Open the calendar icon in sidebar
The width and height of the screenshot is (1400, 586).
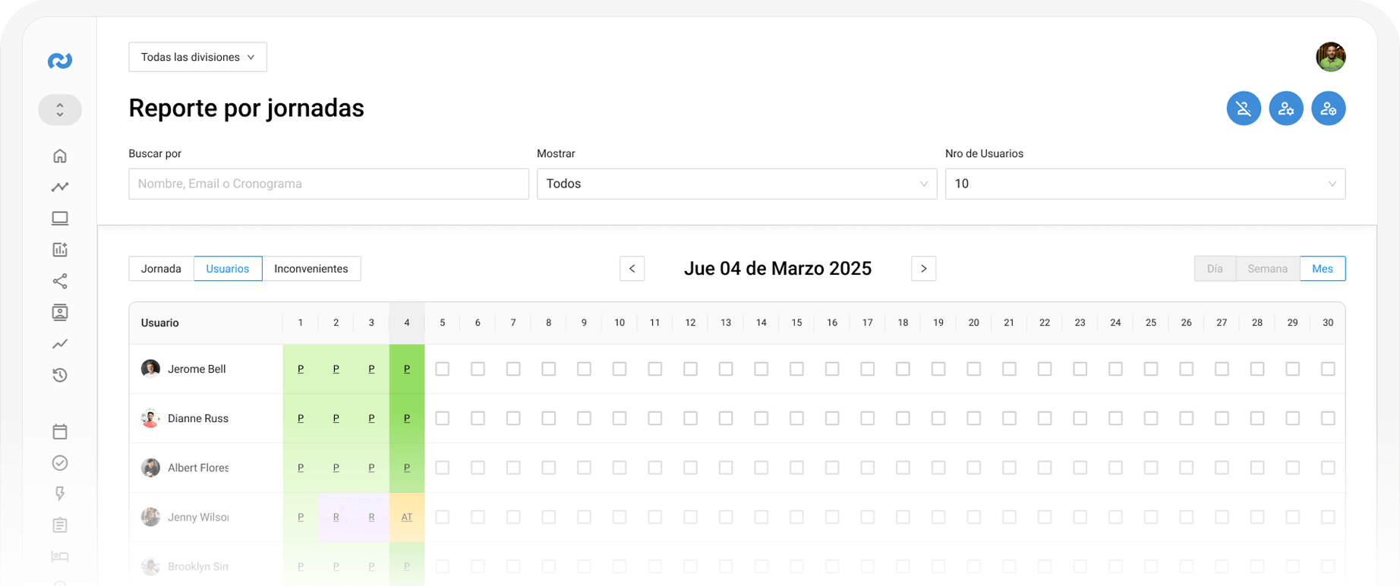coord(60,432)
